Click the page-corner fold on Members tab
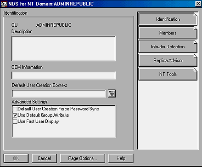202x167 pixels. [x=196, y=29]
